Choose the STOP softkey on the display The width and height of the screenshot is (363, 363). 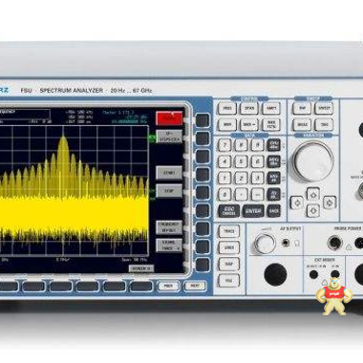click(x=169, y=191)
